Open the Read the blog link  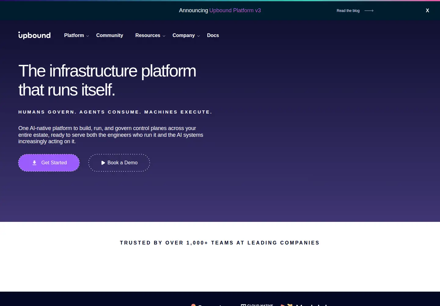point(348,11)
